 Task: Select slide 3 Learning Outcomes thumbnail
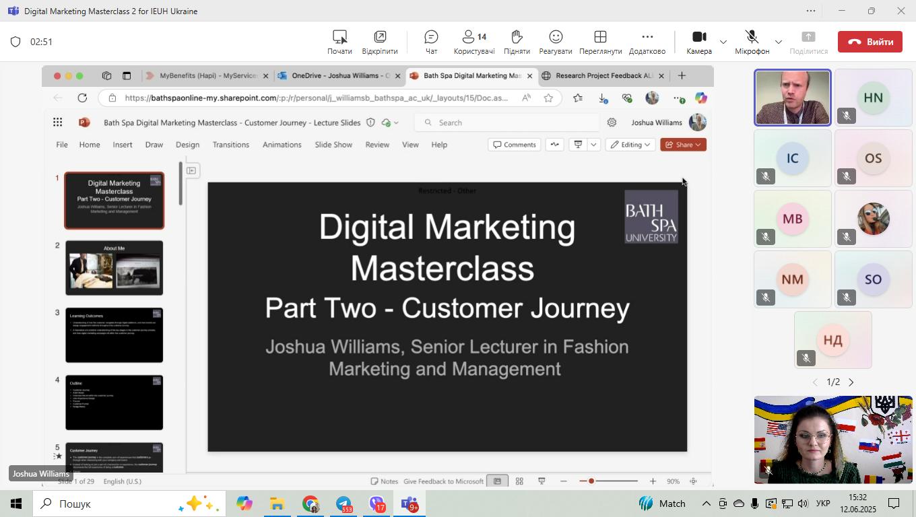click(x=114, y=335)
